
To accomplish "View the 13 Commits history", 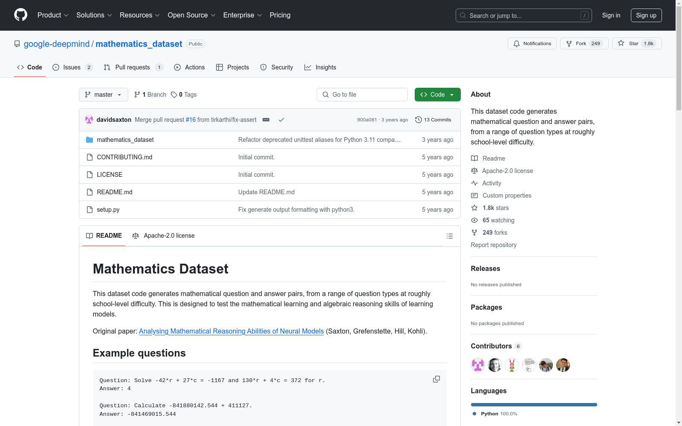I will pyautogui.click(x=433, y=120).
